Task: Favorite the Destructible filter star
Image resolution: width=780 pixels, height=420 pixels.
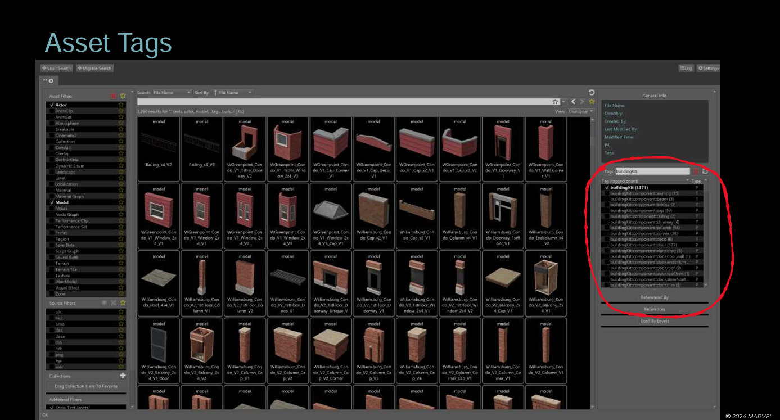Action: point(121,160)
